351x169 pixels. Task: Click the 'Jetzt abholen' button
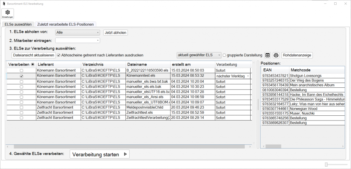pos(116,33)
